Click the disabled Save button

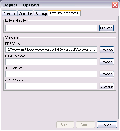[65, 125]
